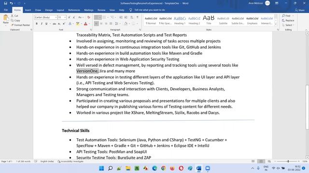Center align the paragraph

click(x=101, y=24)
